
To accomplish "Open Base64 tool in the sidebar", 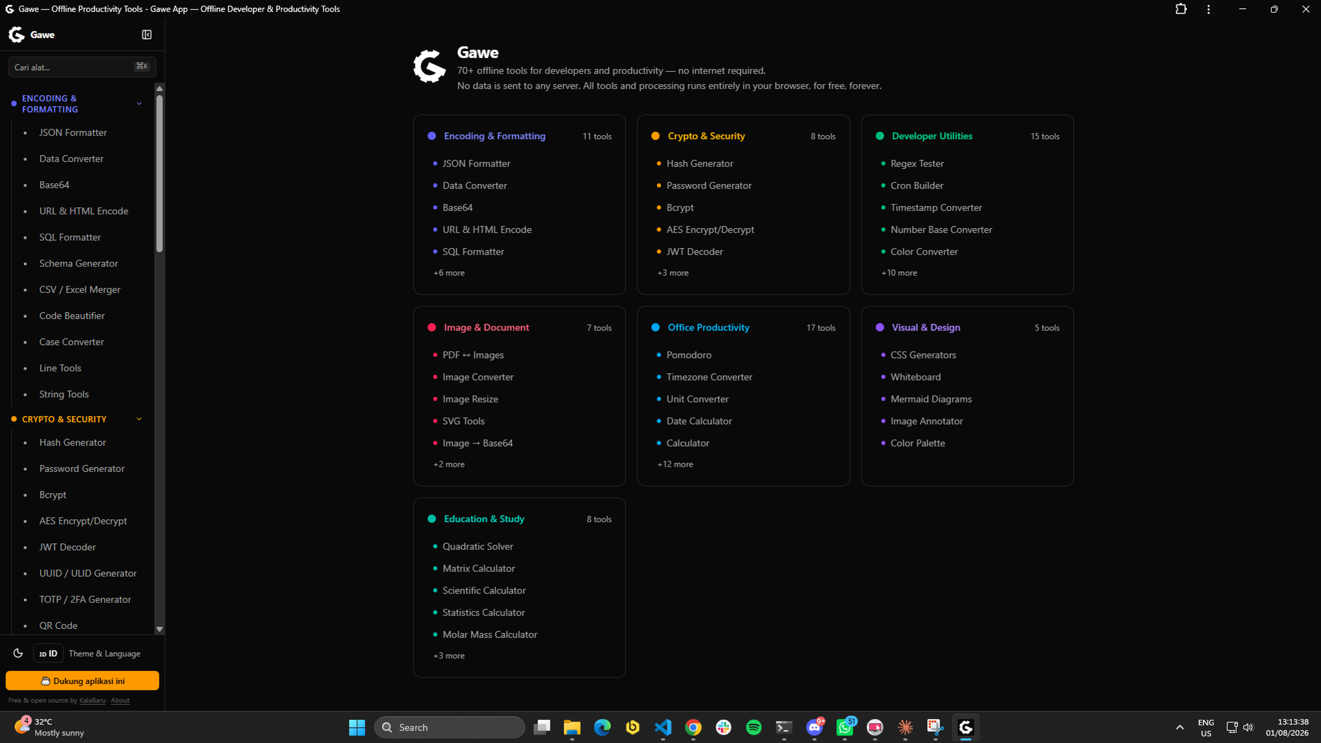I will pyautogui.click(x=54, y=185).
